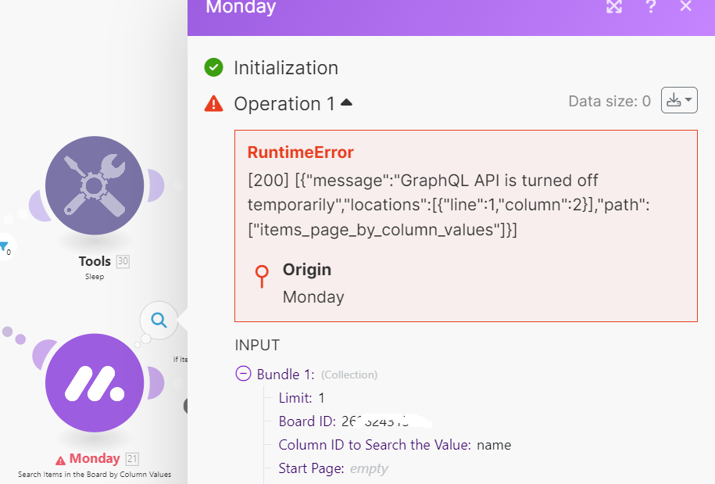The image size is (715, 484).
Task: Open the help question mark in header
Action: click(x=651, y=6)
